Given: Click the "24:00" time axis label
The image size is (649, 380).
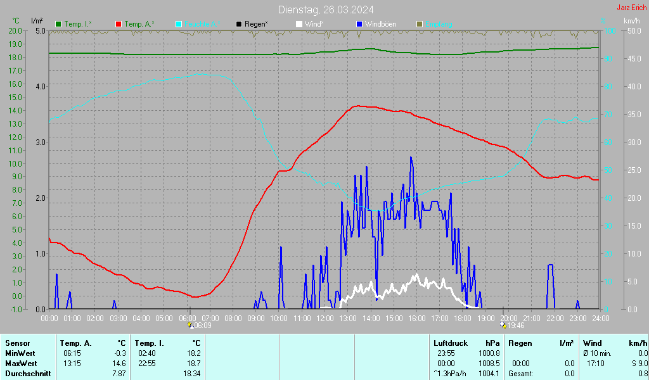Looking at the screenshot, I should click(601, 319).
